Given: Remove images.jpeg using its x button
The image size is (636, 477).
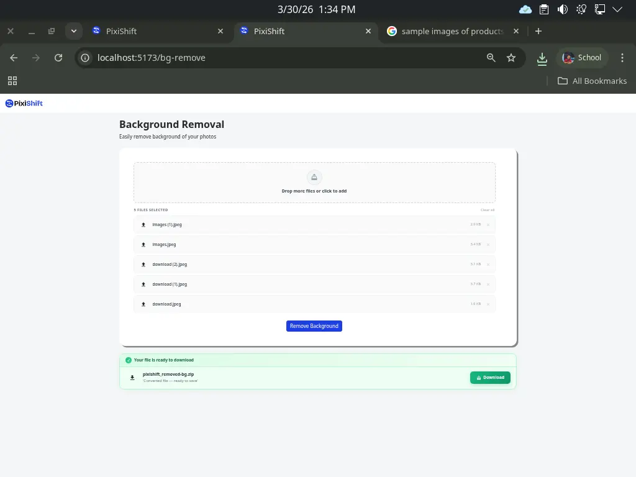Looking at the screenshot, I should tap(488, 245).
